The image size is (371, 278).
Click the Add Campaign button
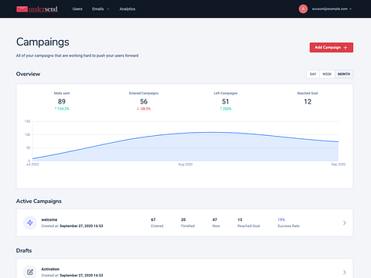[x=332, y=47]
